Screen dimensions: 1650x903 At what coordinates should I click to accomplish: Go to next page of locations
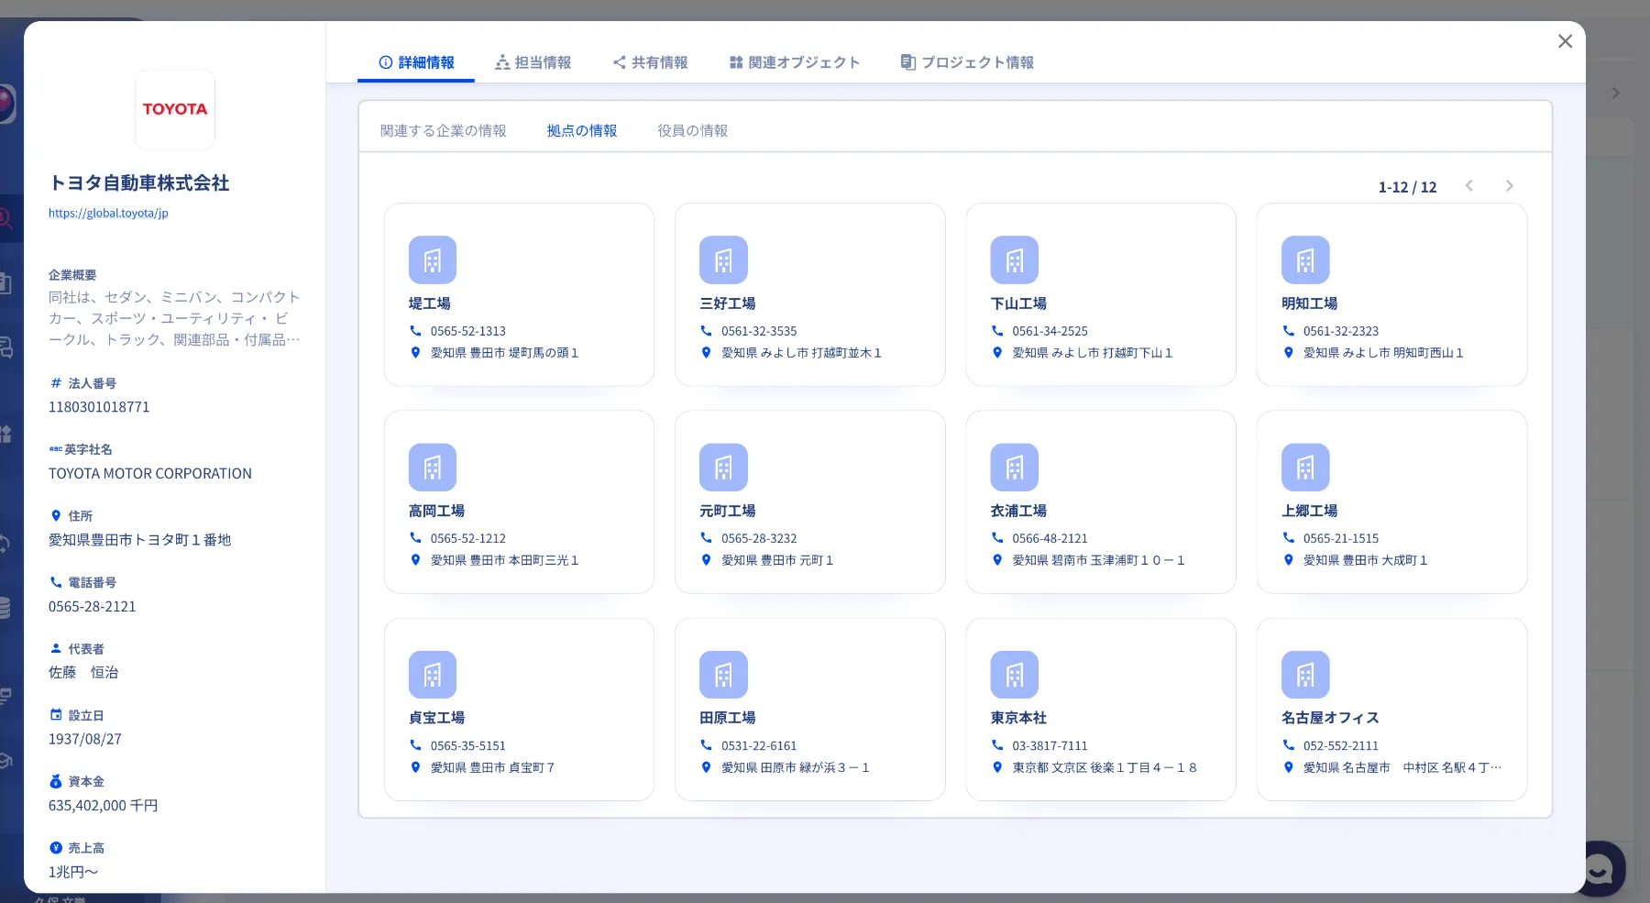tap(1509, 186)
